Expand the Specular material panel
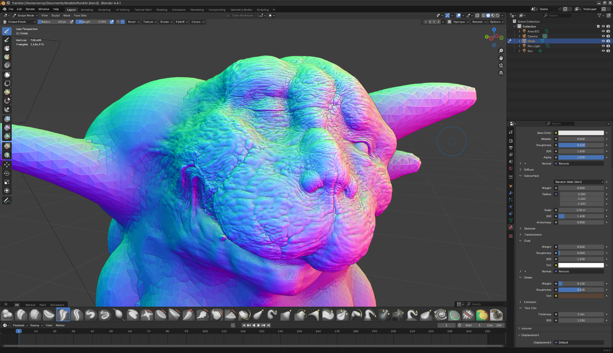 point(530,229)
